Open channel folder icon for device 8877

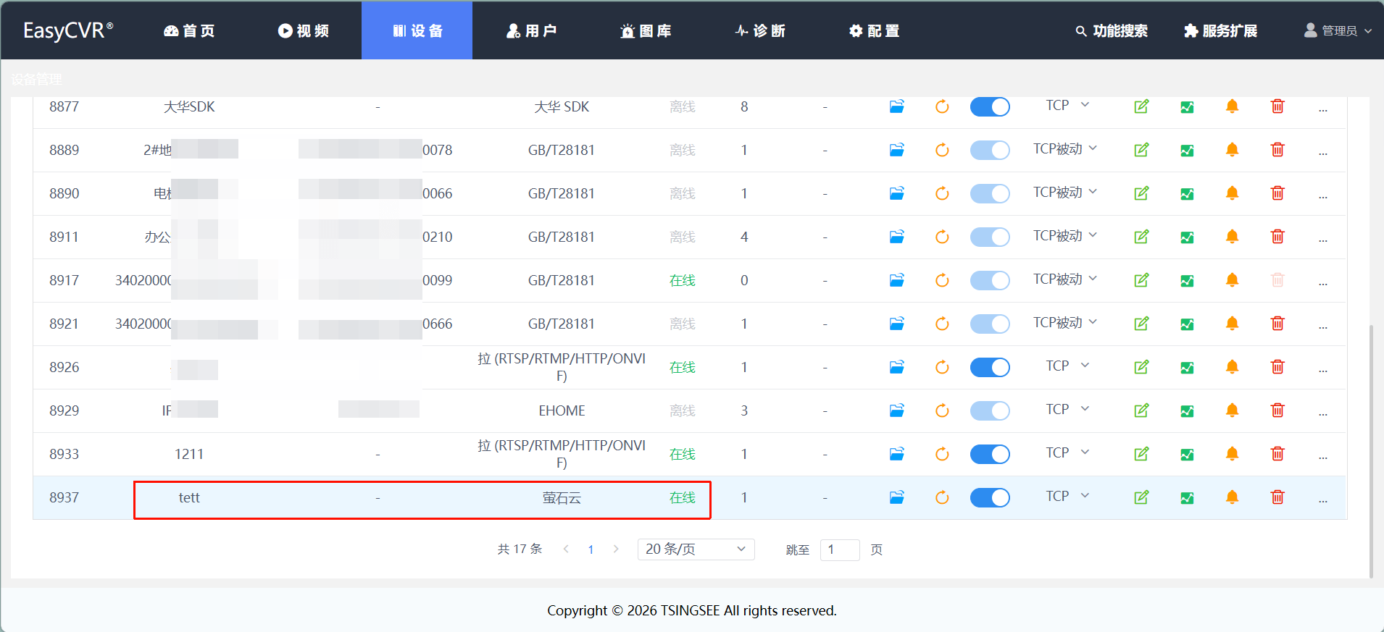896,107
